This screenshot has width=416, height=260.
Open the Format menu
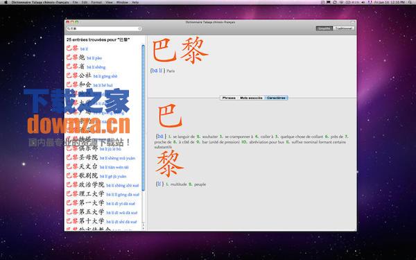pyautogui.click(x=96, y=2)
